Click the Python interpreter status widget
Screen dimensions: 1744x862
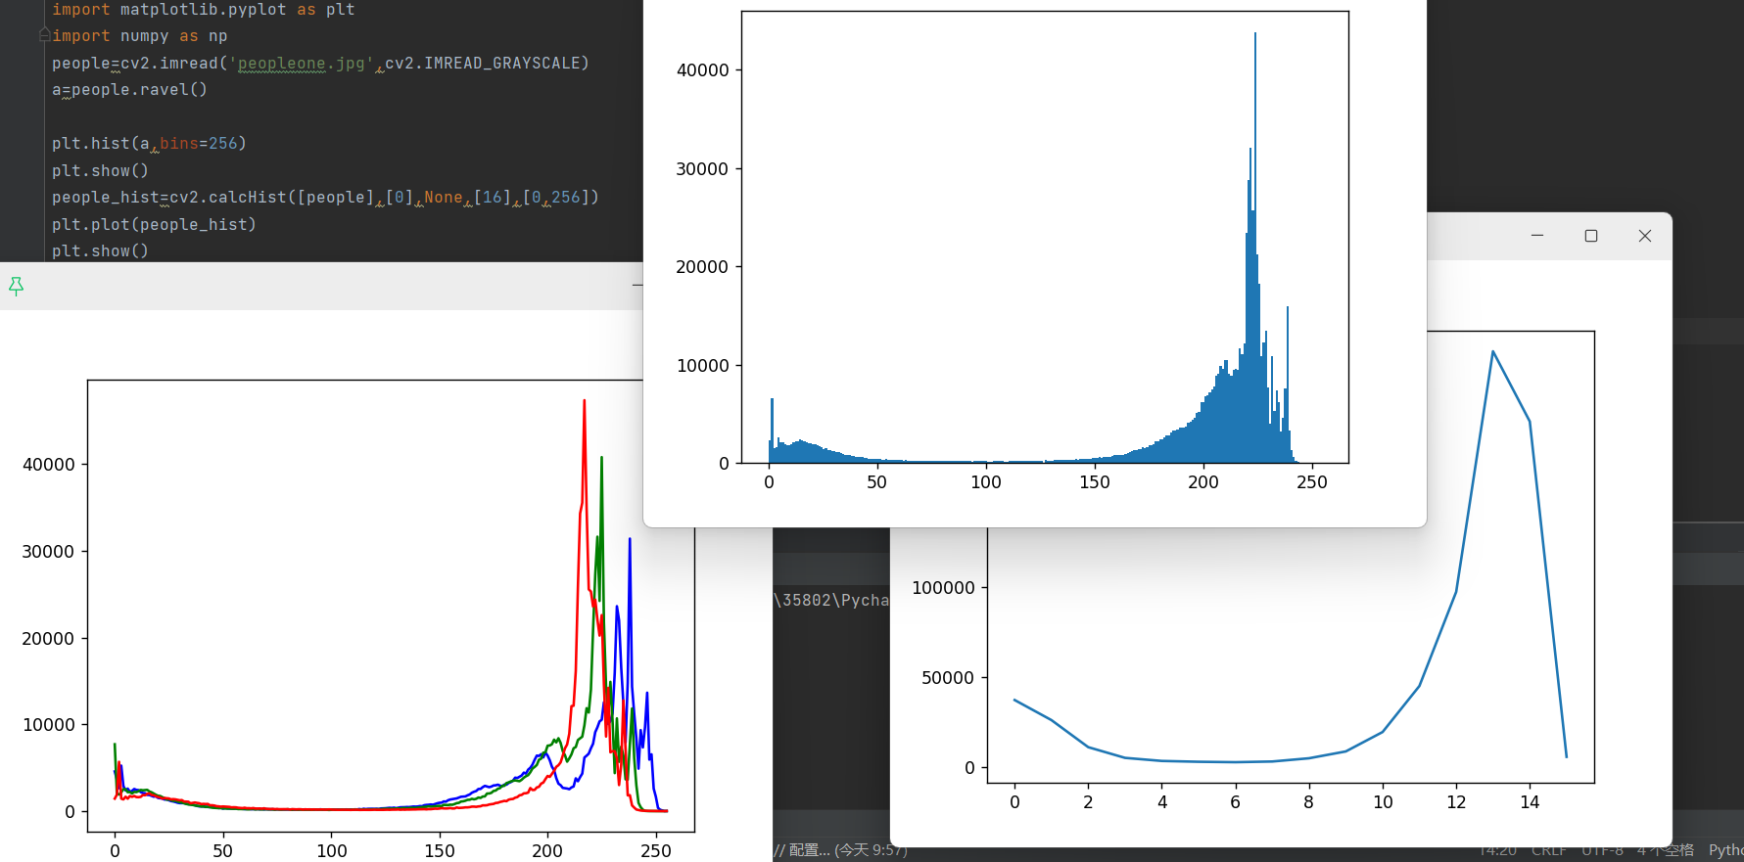click(1725, 850)
